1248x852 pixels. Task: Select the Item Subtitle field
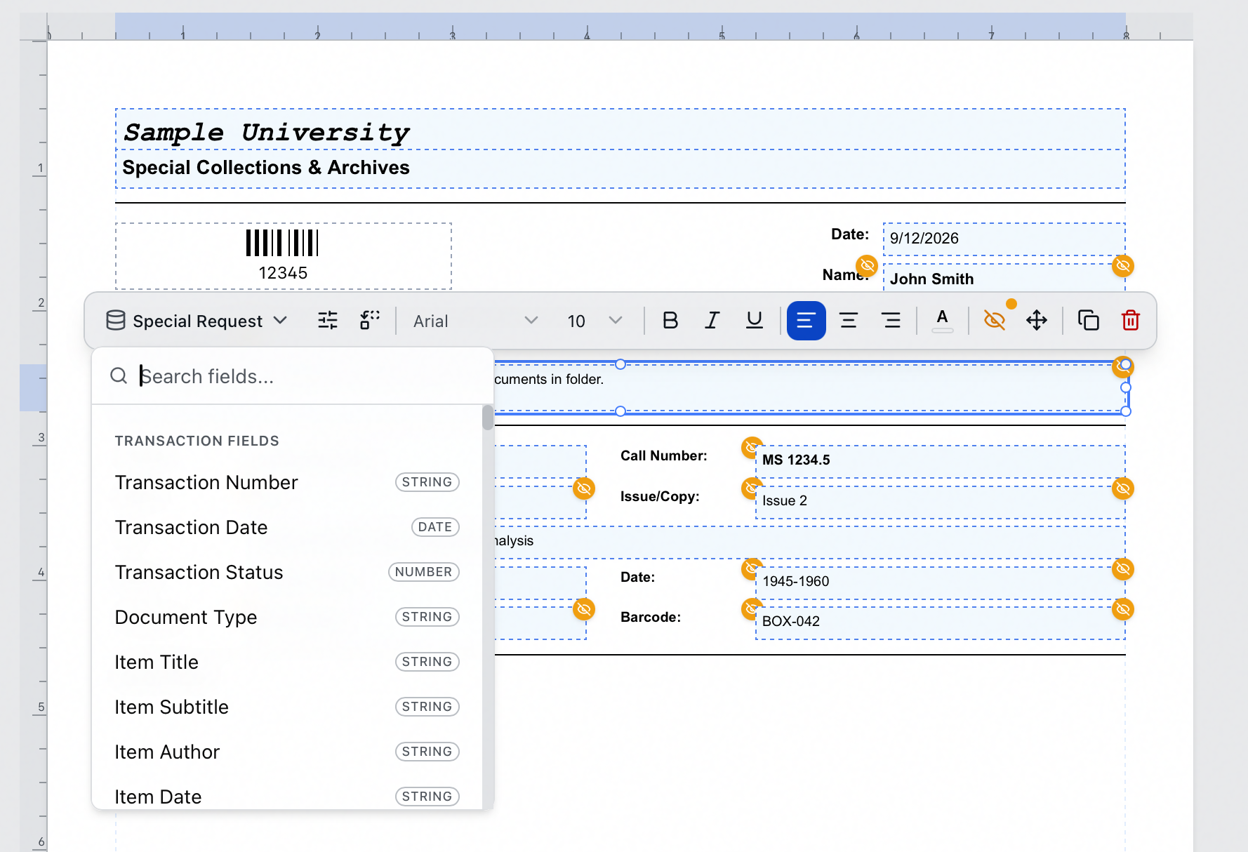click(287, 707)
